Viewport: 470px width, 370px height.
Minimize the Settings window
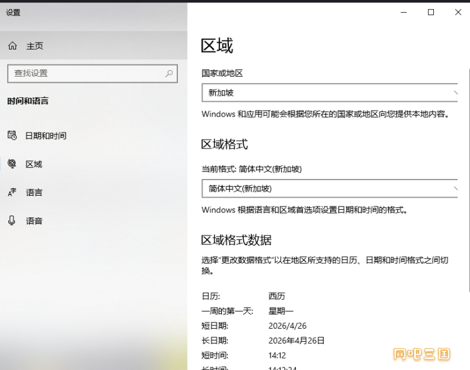(x=404, y=12)
